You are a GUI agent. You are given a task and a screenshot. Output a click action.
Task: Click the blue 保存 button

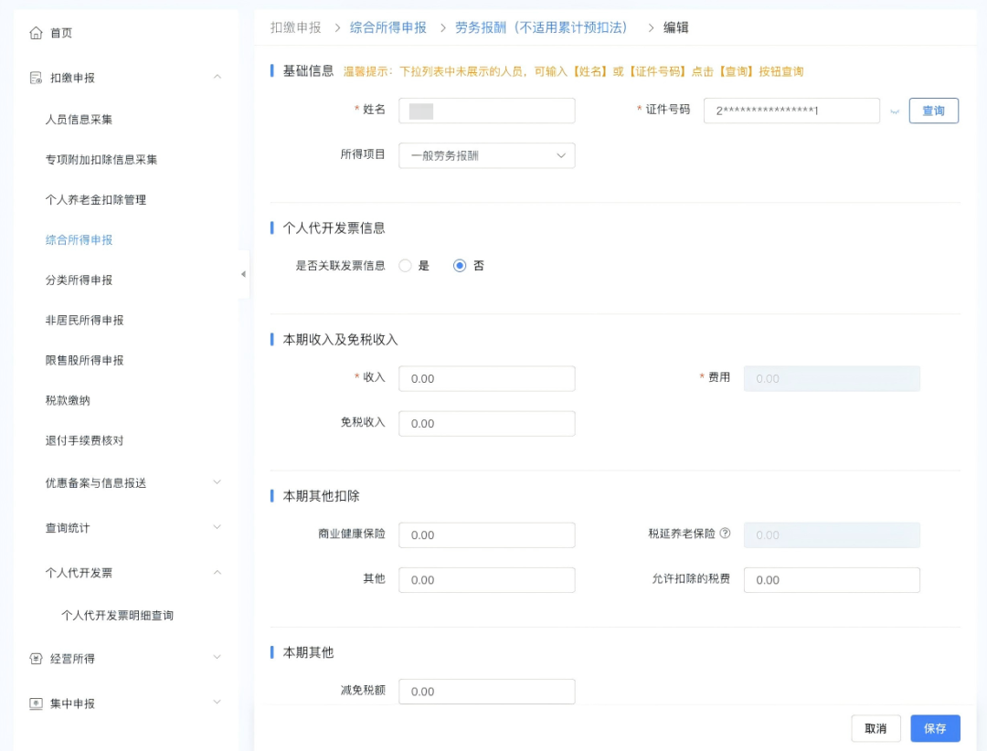935,728
